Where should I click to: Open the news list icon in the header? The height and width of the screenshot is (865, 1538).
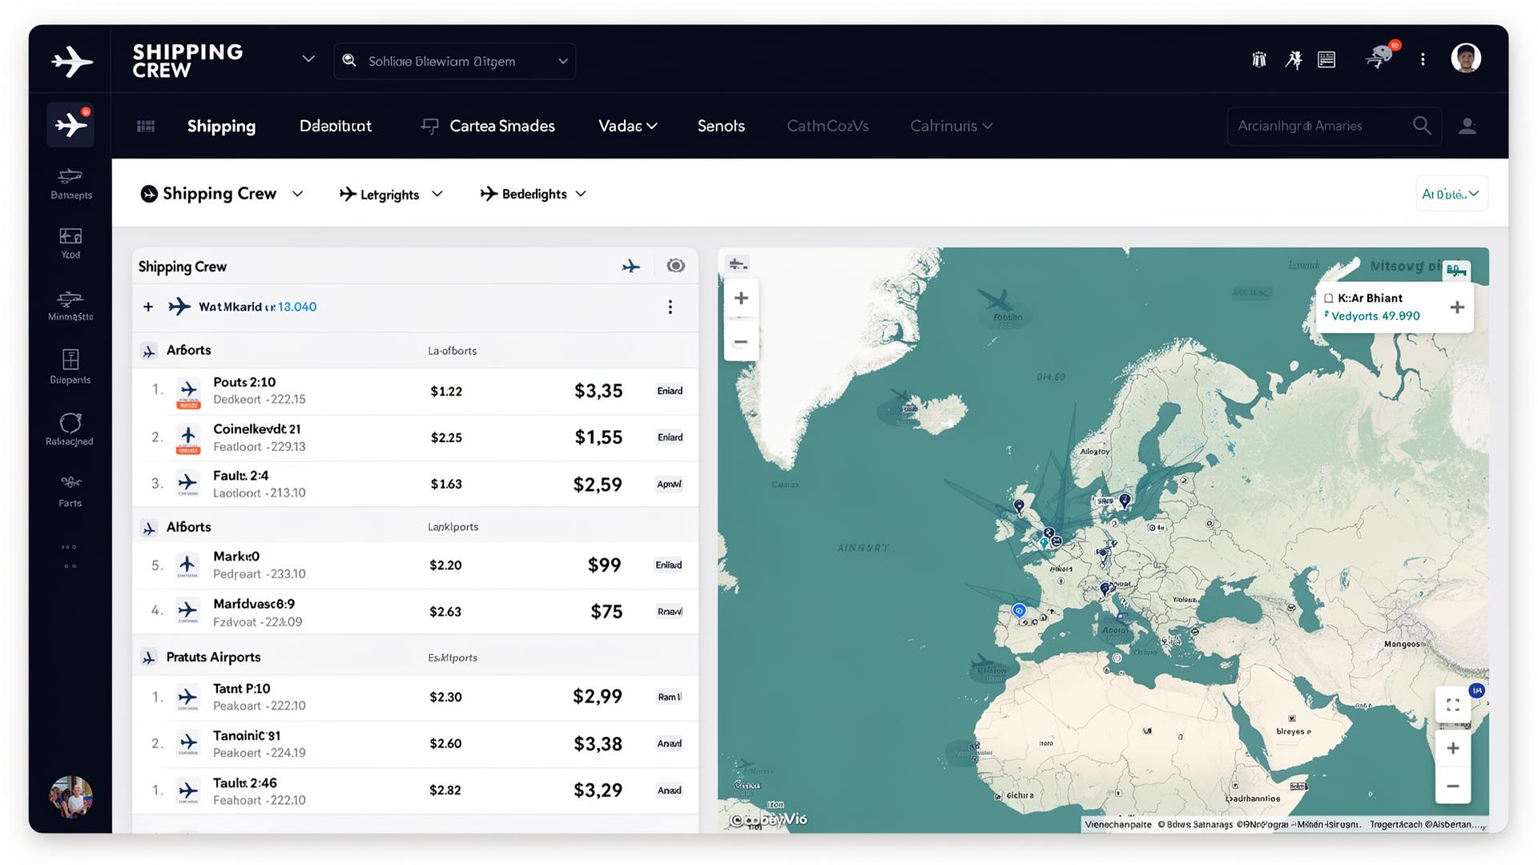[x=1327, y=59]
